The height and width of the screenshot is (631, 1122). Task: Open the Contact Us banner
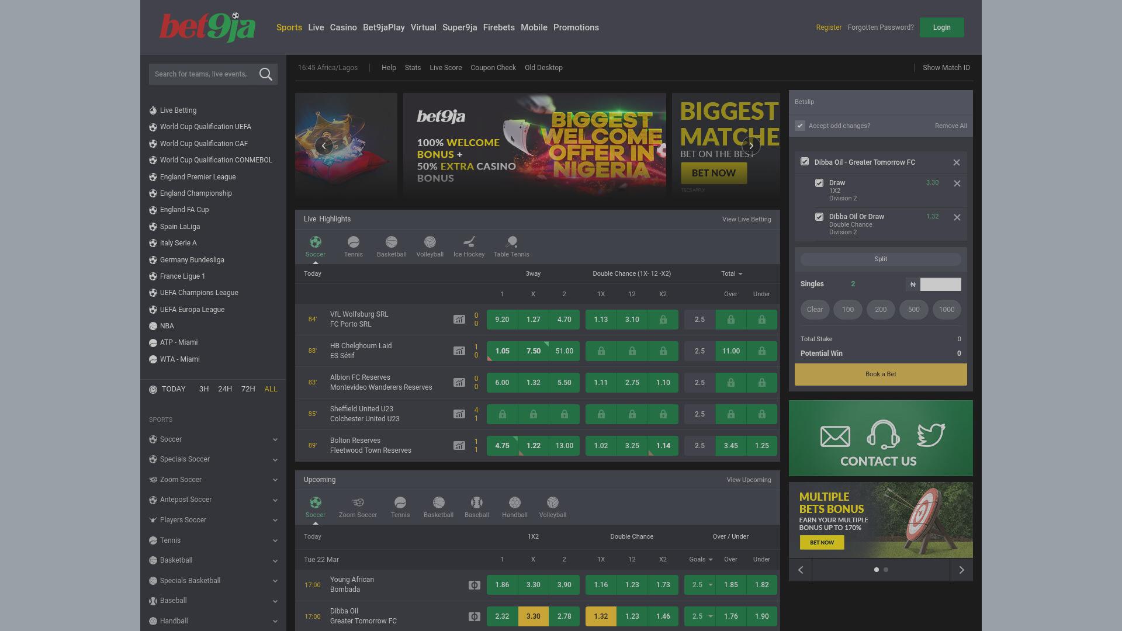[881, 438]
